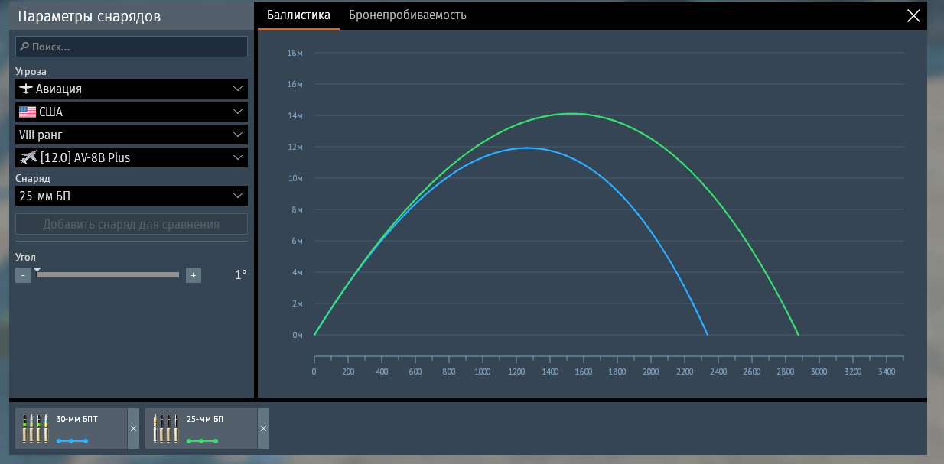Screen dimensions: 944x464
Task: Increase the angle with the plus button
Action: [194, 275]
